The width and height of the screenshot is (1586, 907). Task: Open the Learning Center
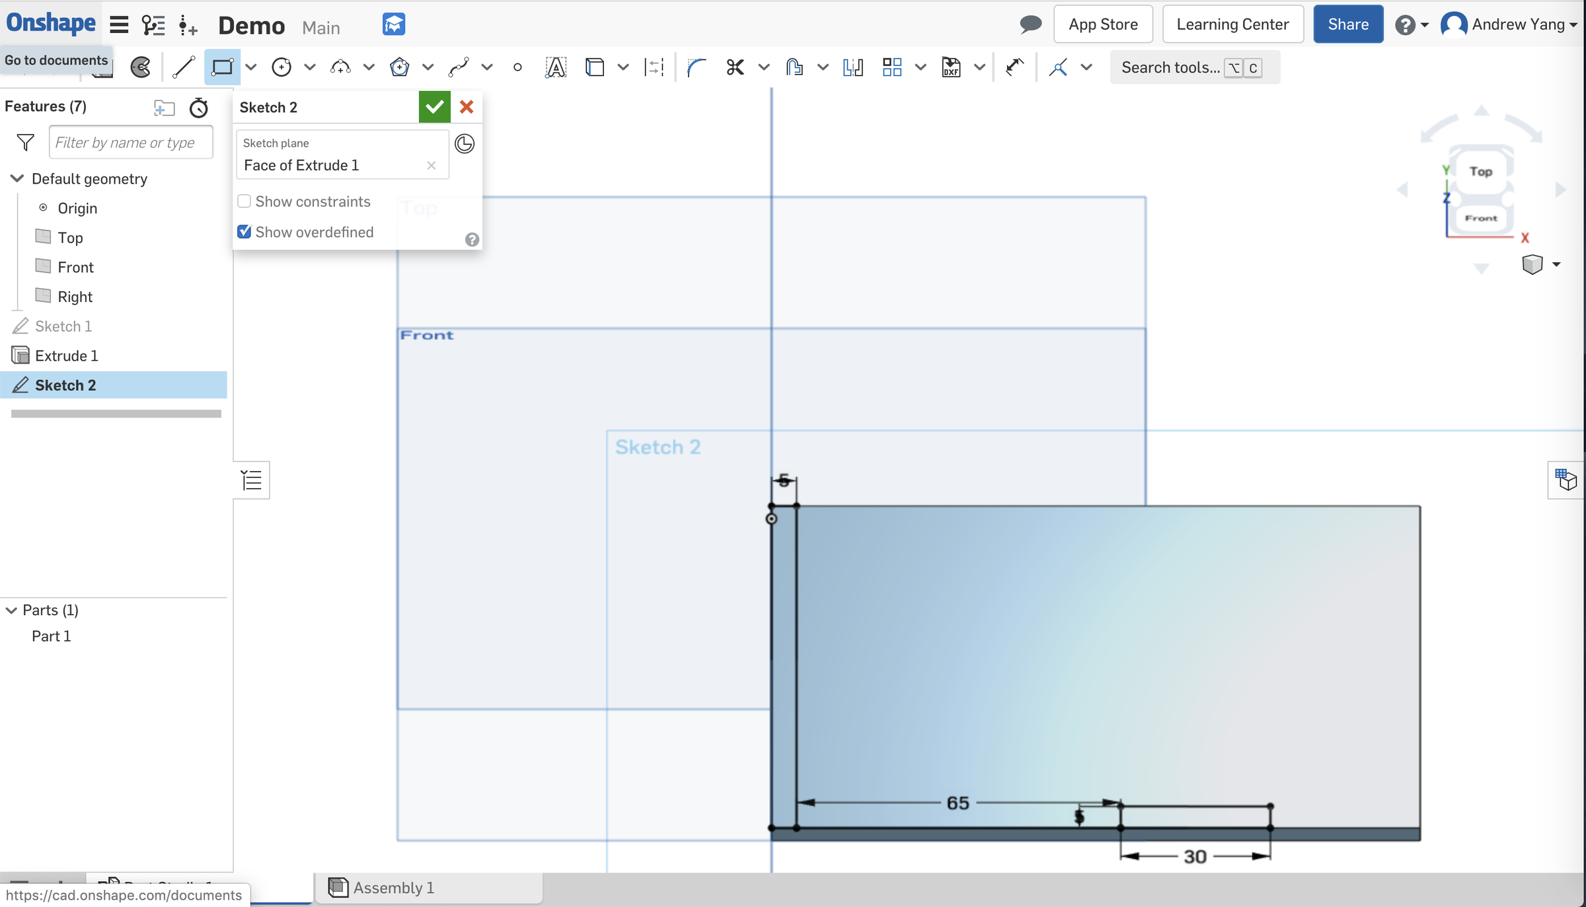point(1232,24)
